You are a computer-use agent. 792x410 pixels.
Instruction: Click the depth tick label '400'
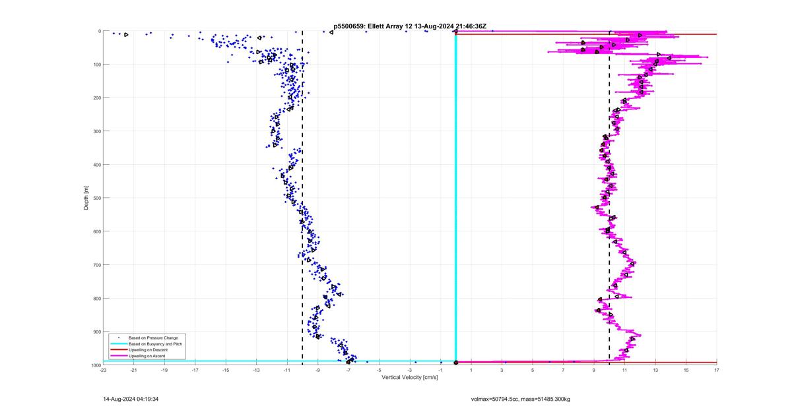96,165
